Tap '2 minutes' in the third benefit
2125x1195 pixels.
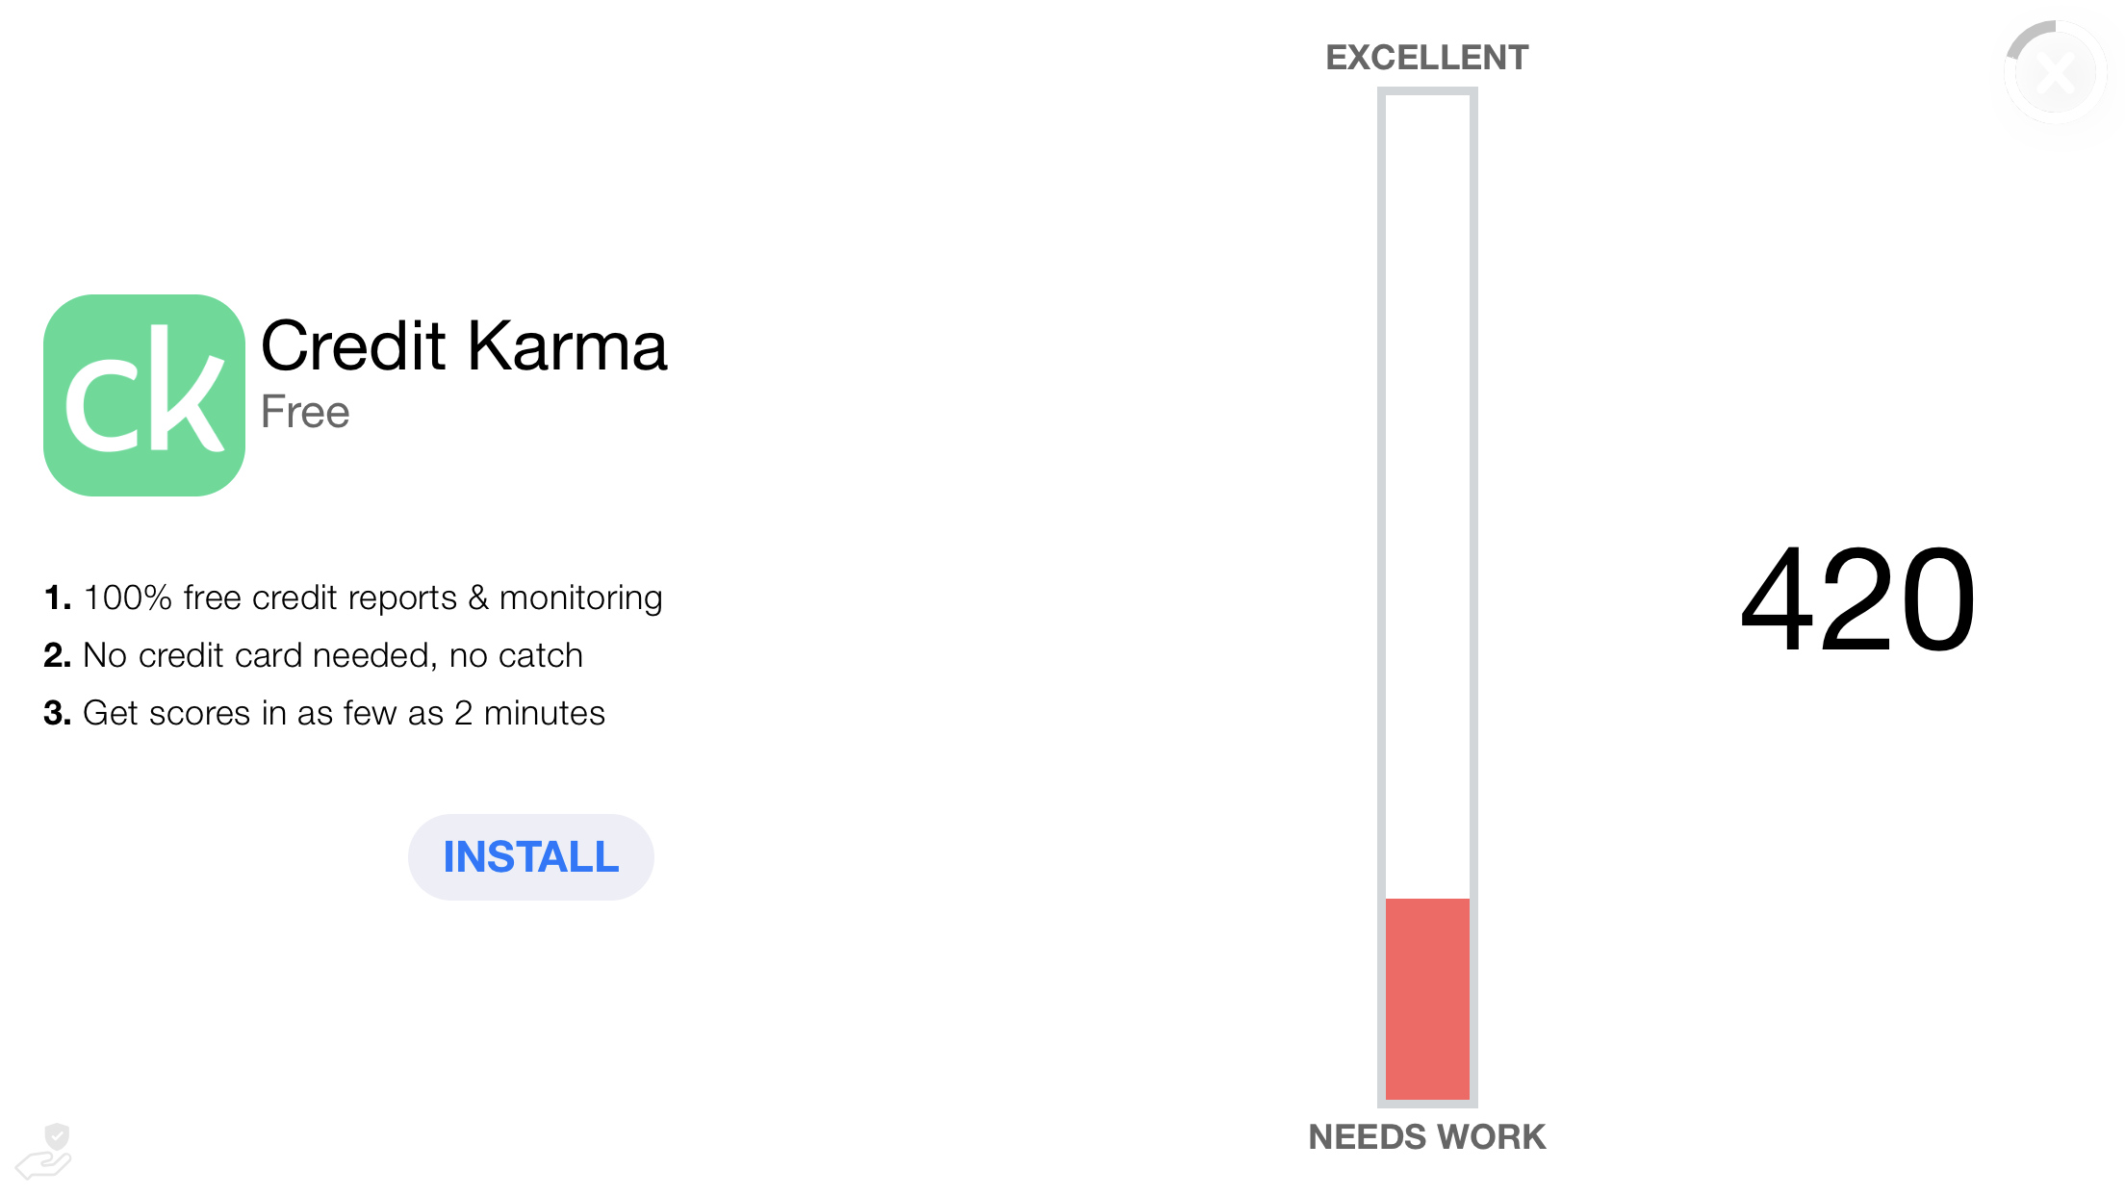tap(529, 713)
